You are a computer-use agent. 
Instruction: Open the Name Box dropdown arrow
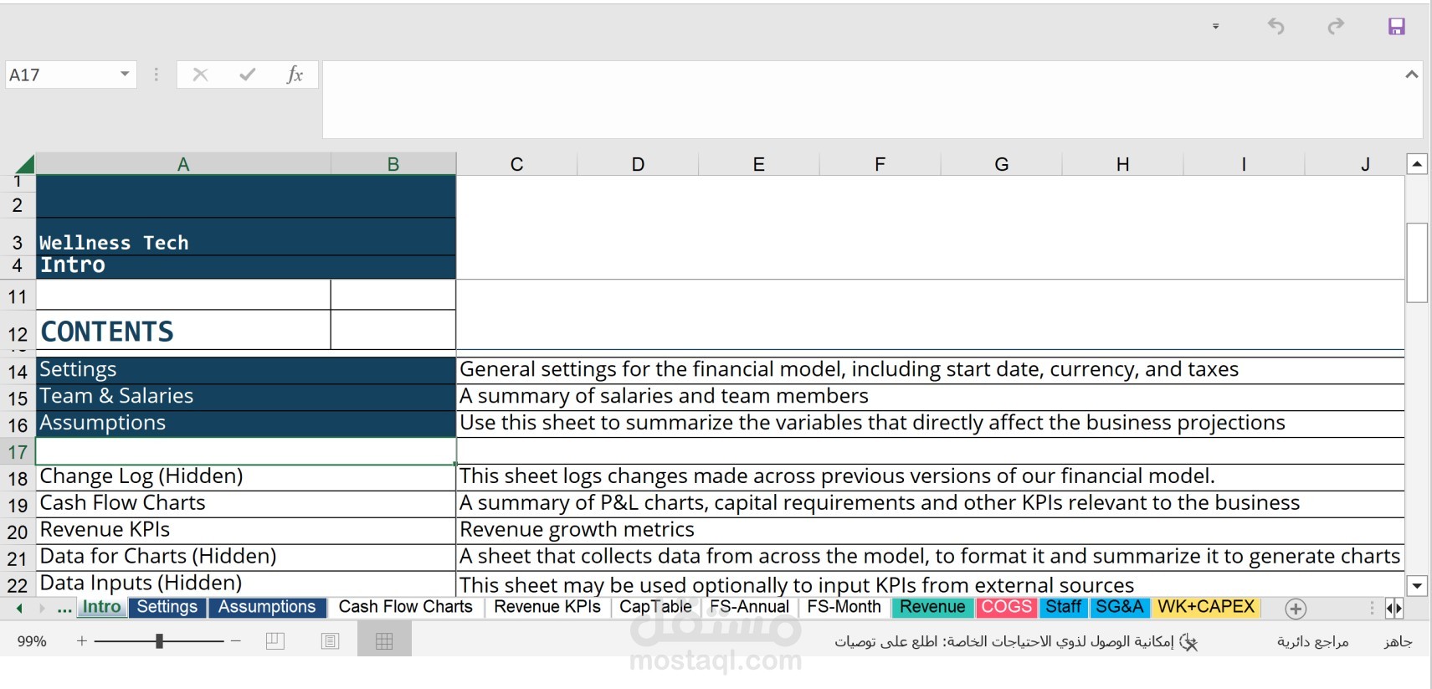(x=125, y=75)
